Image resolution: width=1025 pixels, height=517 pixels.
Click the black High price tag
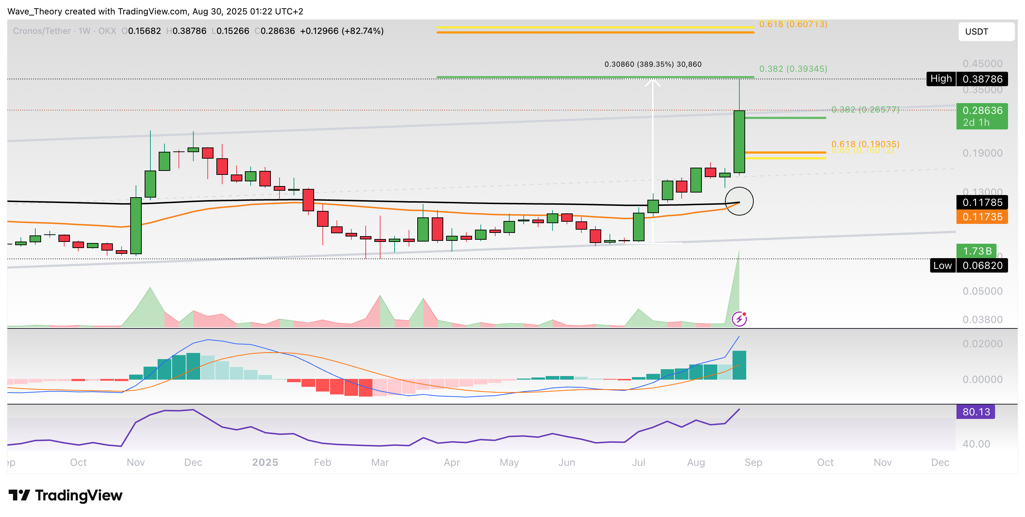941,79
